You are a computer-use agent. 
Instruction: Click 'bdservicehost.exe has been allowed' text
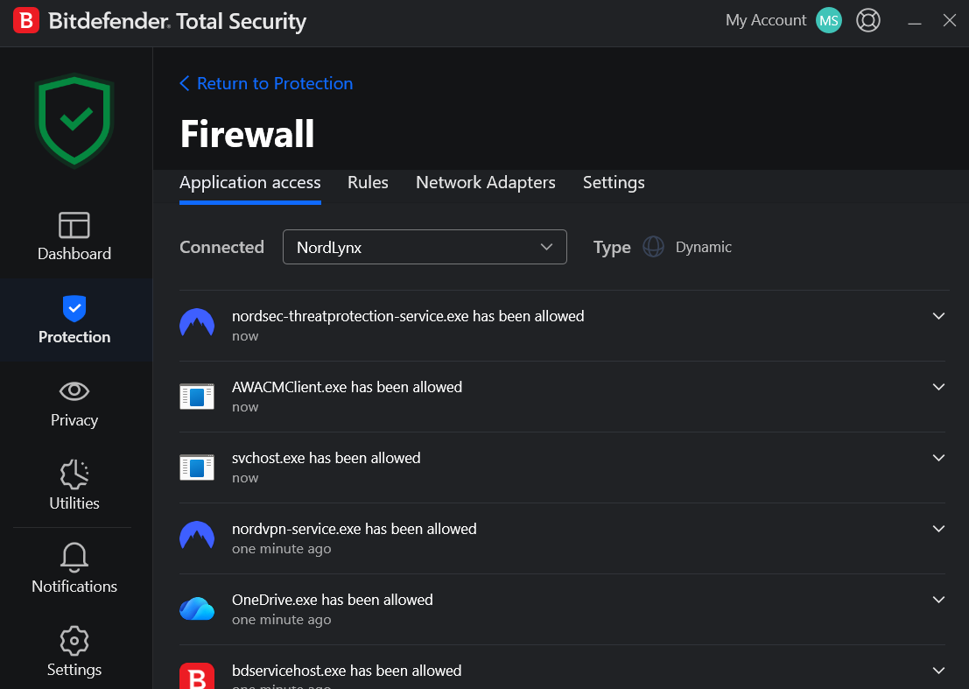coord(346,671)
